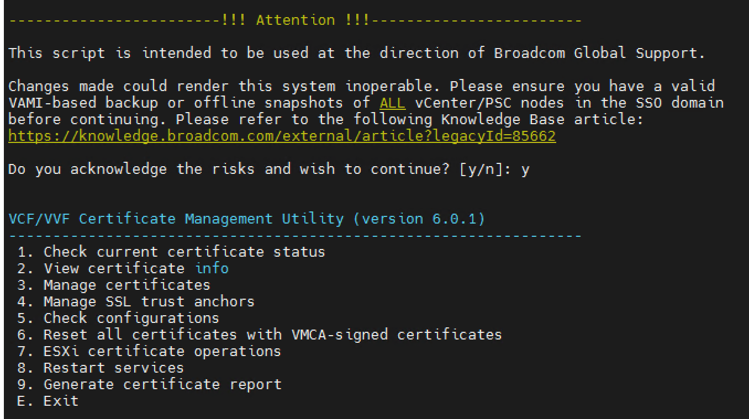Click the 'before continuing. Please refer' line

pyautogui.click(x=326, y=120)
